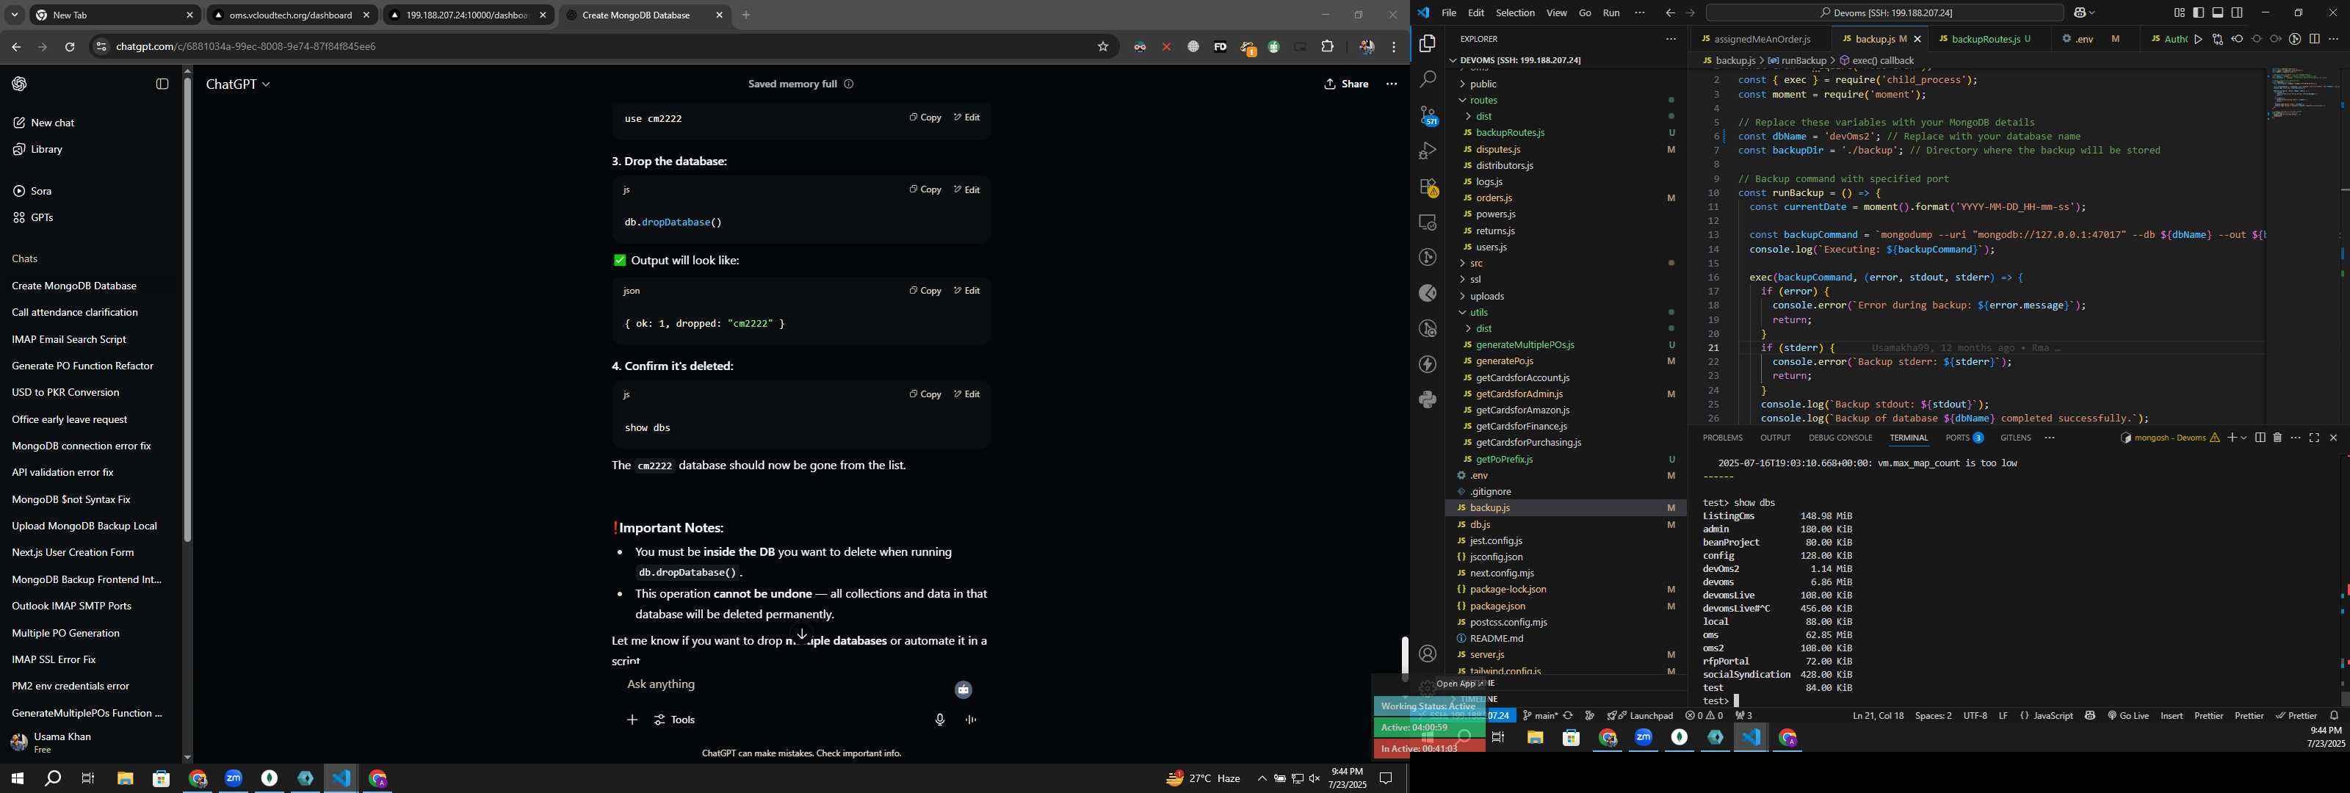Open ChatGPT model selector dropdown

(x=238, y=84)
